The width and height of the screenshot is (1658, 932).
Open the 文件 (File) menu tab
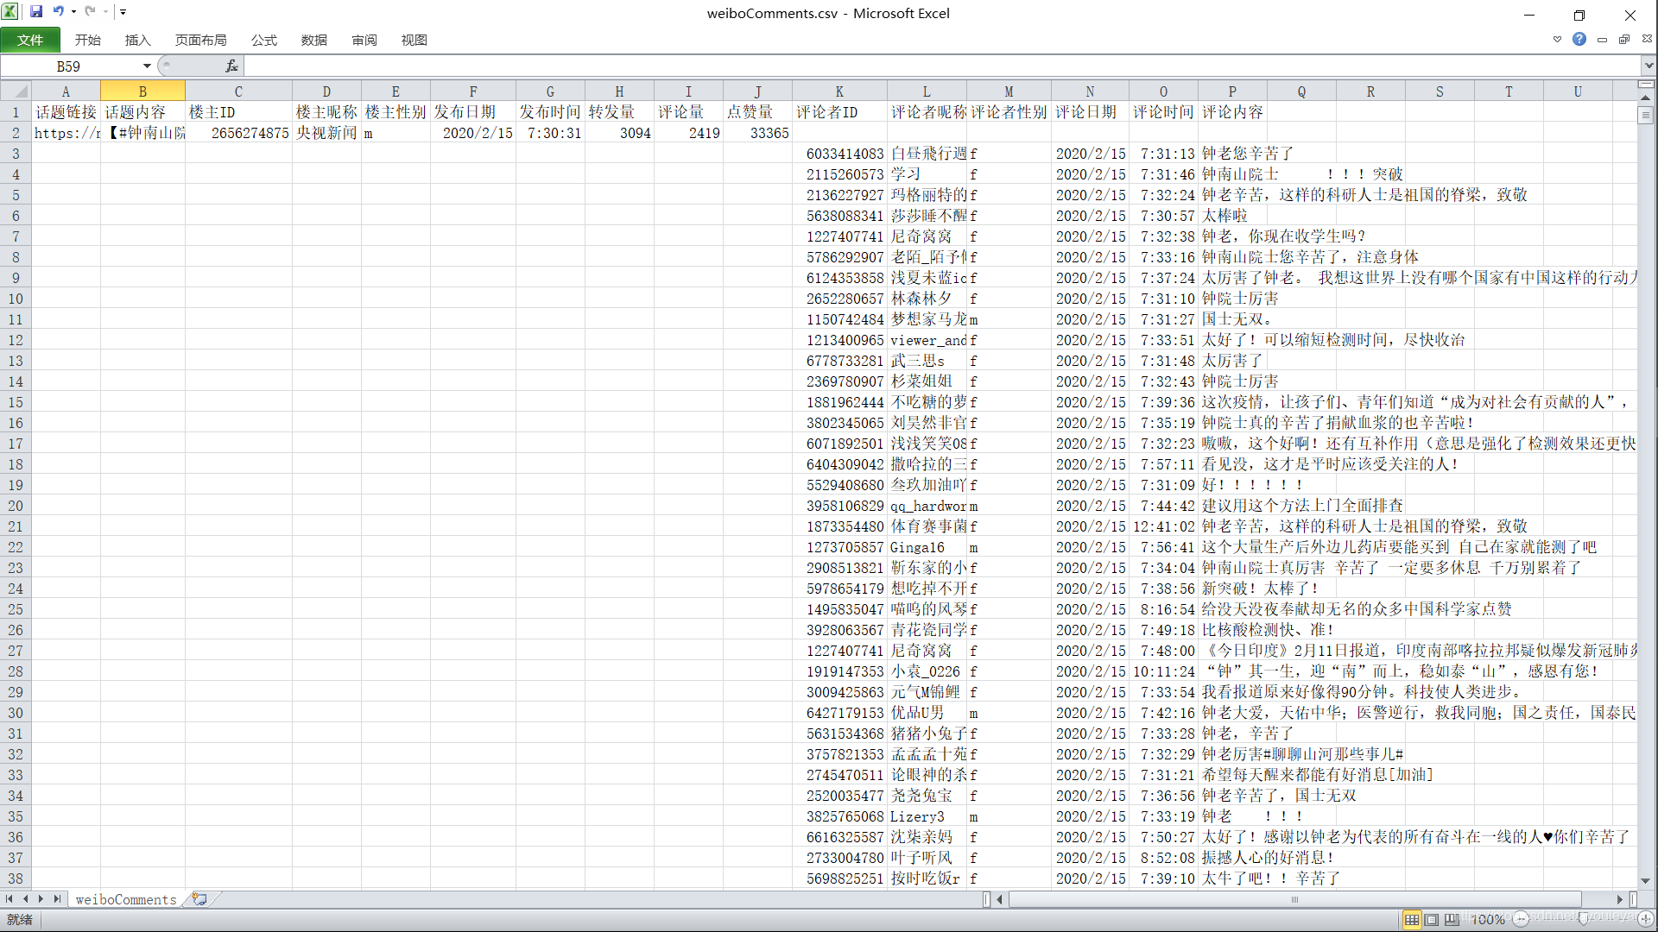point(30,40)
